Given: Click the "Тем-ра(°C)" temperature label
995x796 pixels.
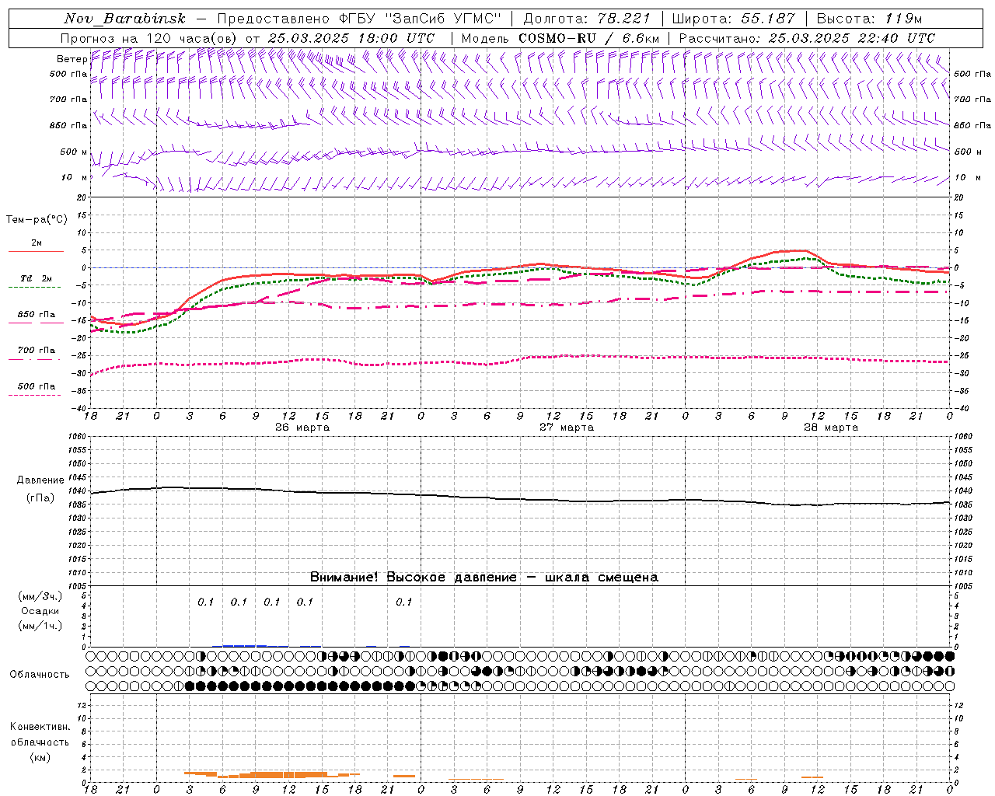Looking at the screenshot, I should pos(37,220).
